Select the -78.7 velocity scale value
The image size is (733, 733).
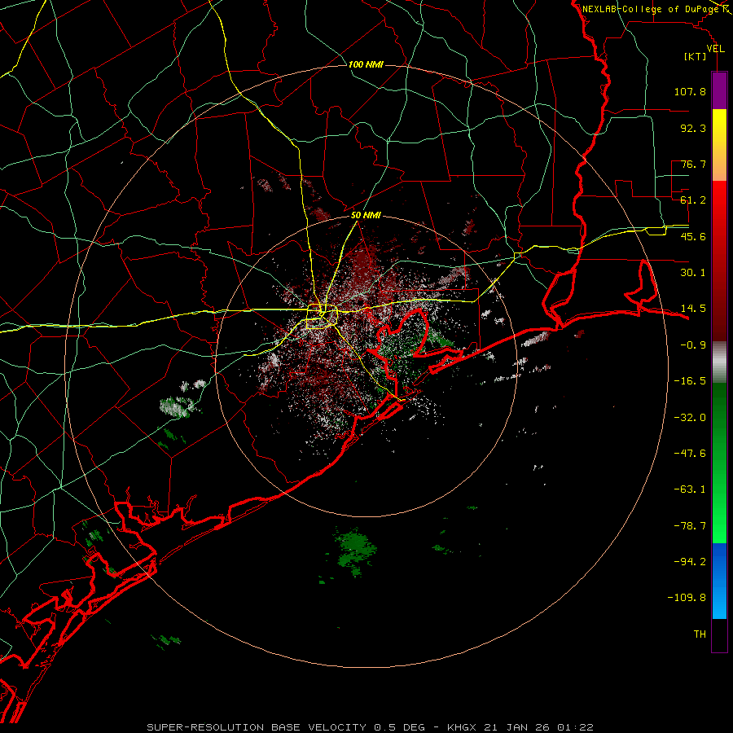click(x=690, y=526)
